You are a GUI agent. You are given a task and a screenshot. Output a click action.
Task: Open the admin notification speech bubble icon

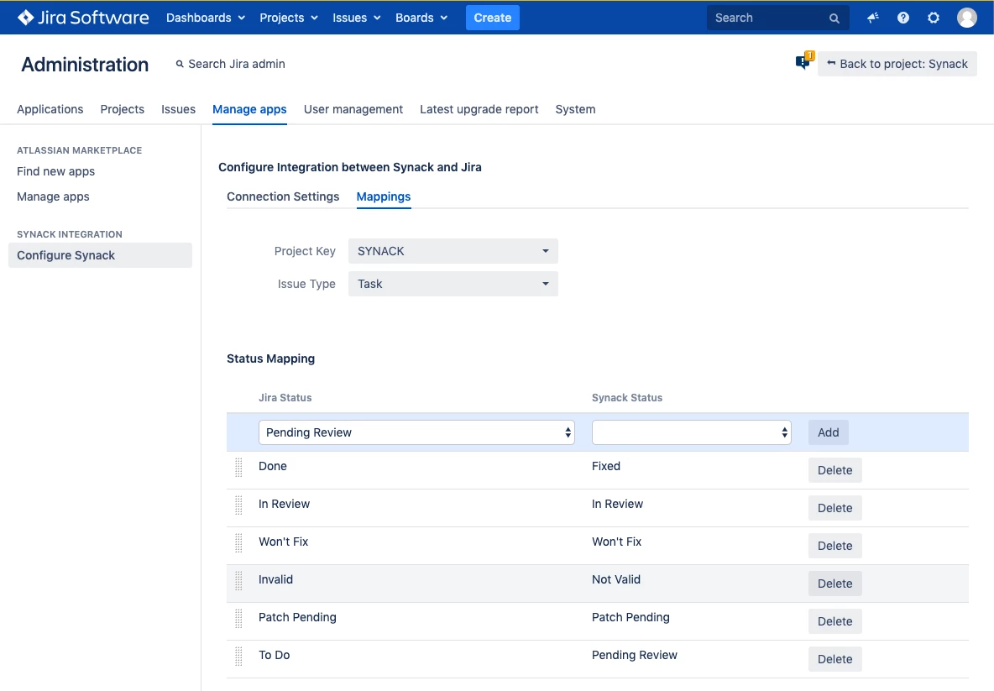[800, 60]
